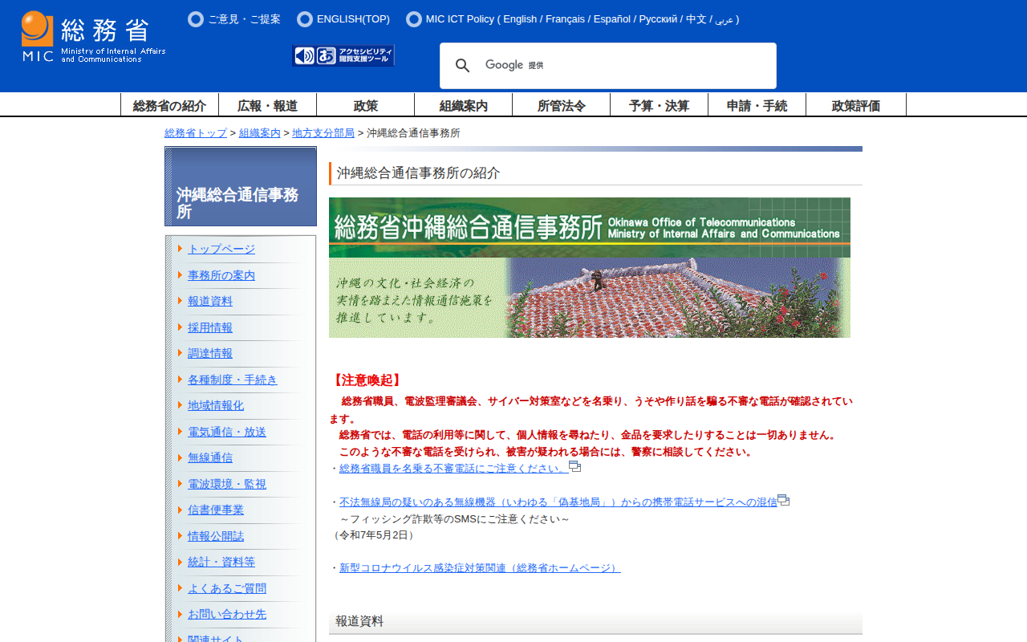Viewport: 1027px width, 642px height.
Task: Click new-window icon after fake base station link
Action: 784,500
